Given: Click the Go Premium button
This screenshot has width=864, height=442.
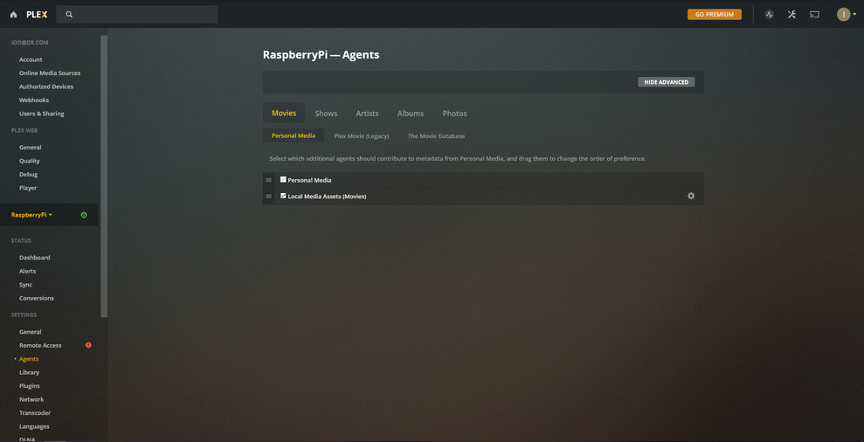Looking at the screenshot, I should point(714,14).
